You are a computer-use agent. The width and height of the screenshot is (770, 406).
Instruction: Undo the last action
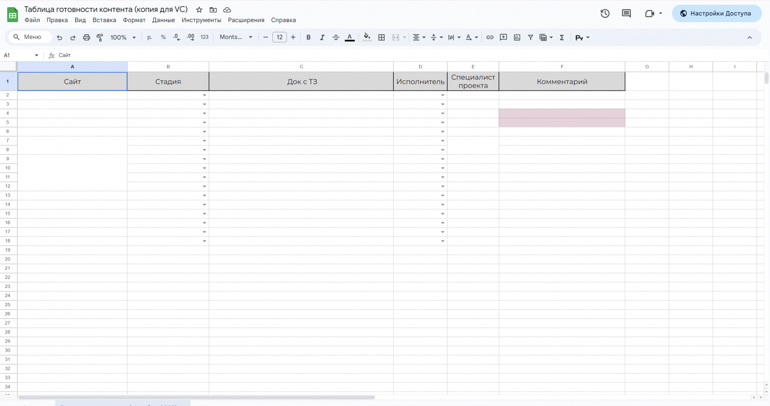tap(60, 38)
